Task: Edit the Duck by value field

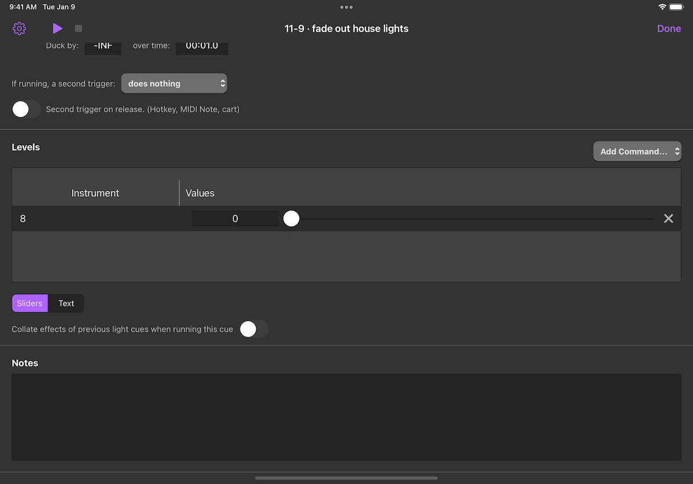Action: tap(103, 45)
